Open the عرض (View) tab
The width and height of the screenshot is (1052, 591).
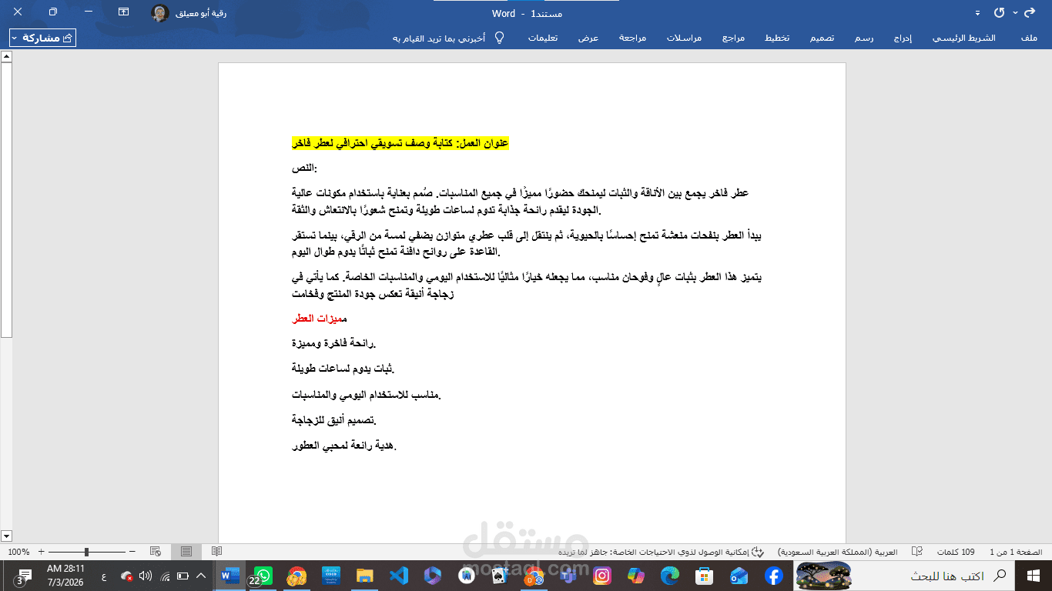(589, 38)
